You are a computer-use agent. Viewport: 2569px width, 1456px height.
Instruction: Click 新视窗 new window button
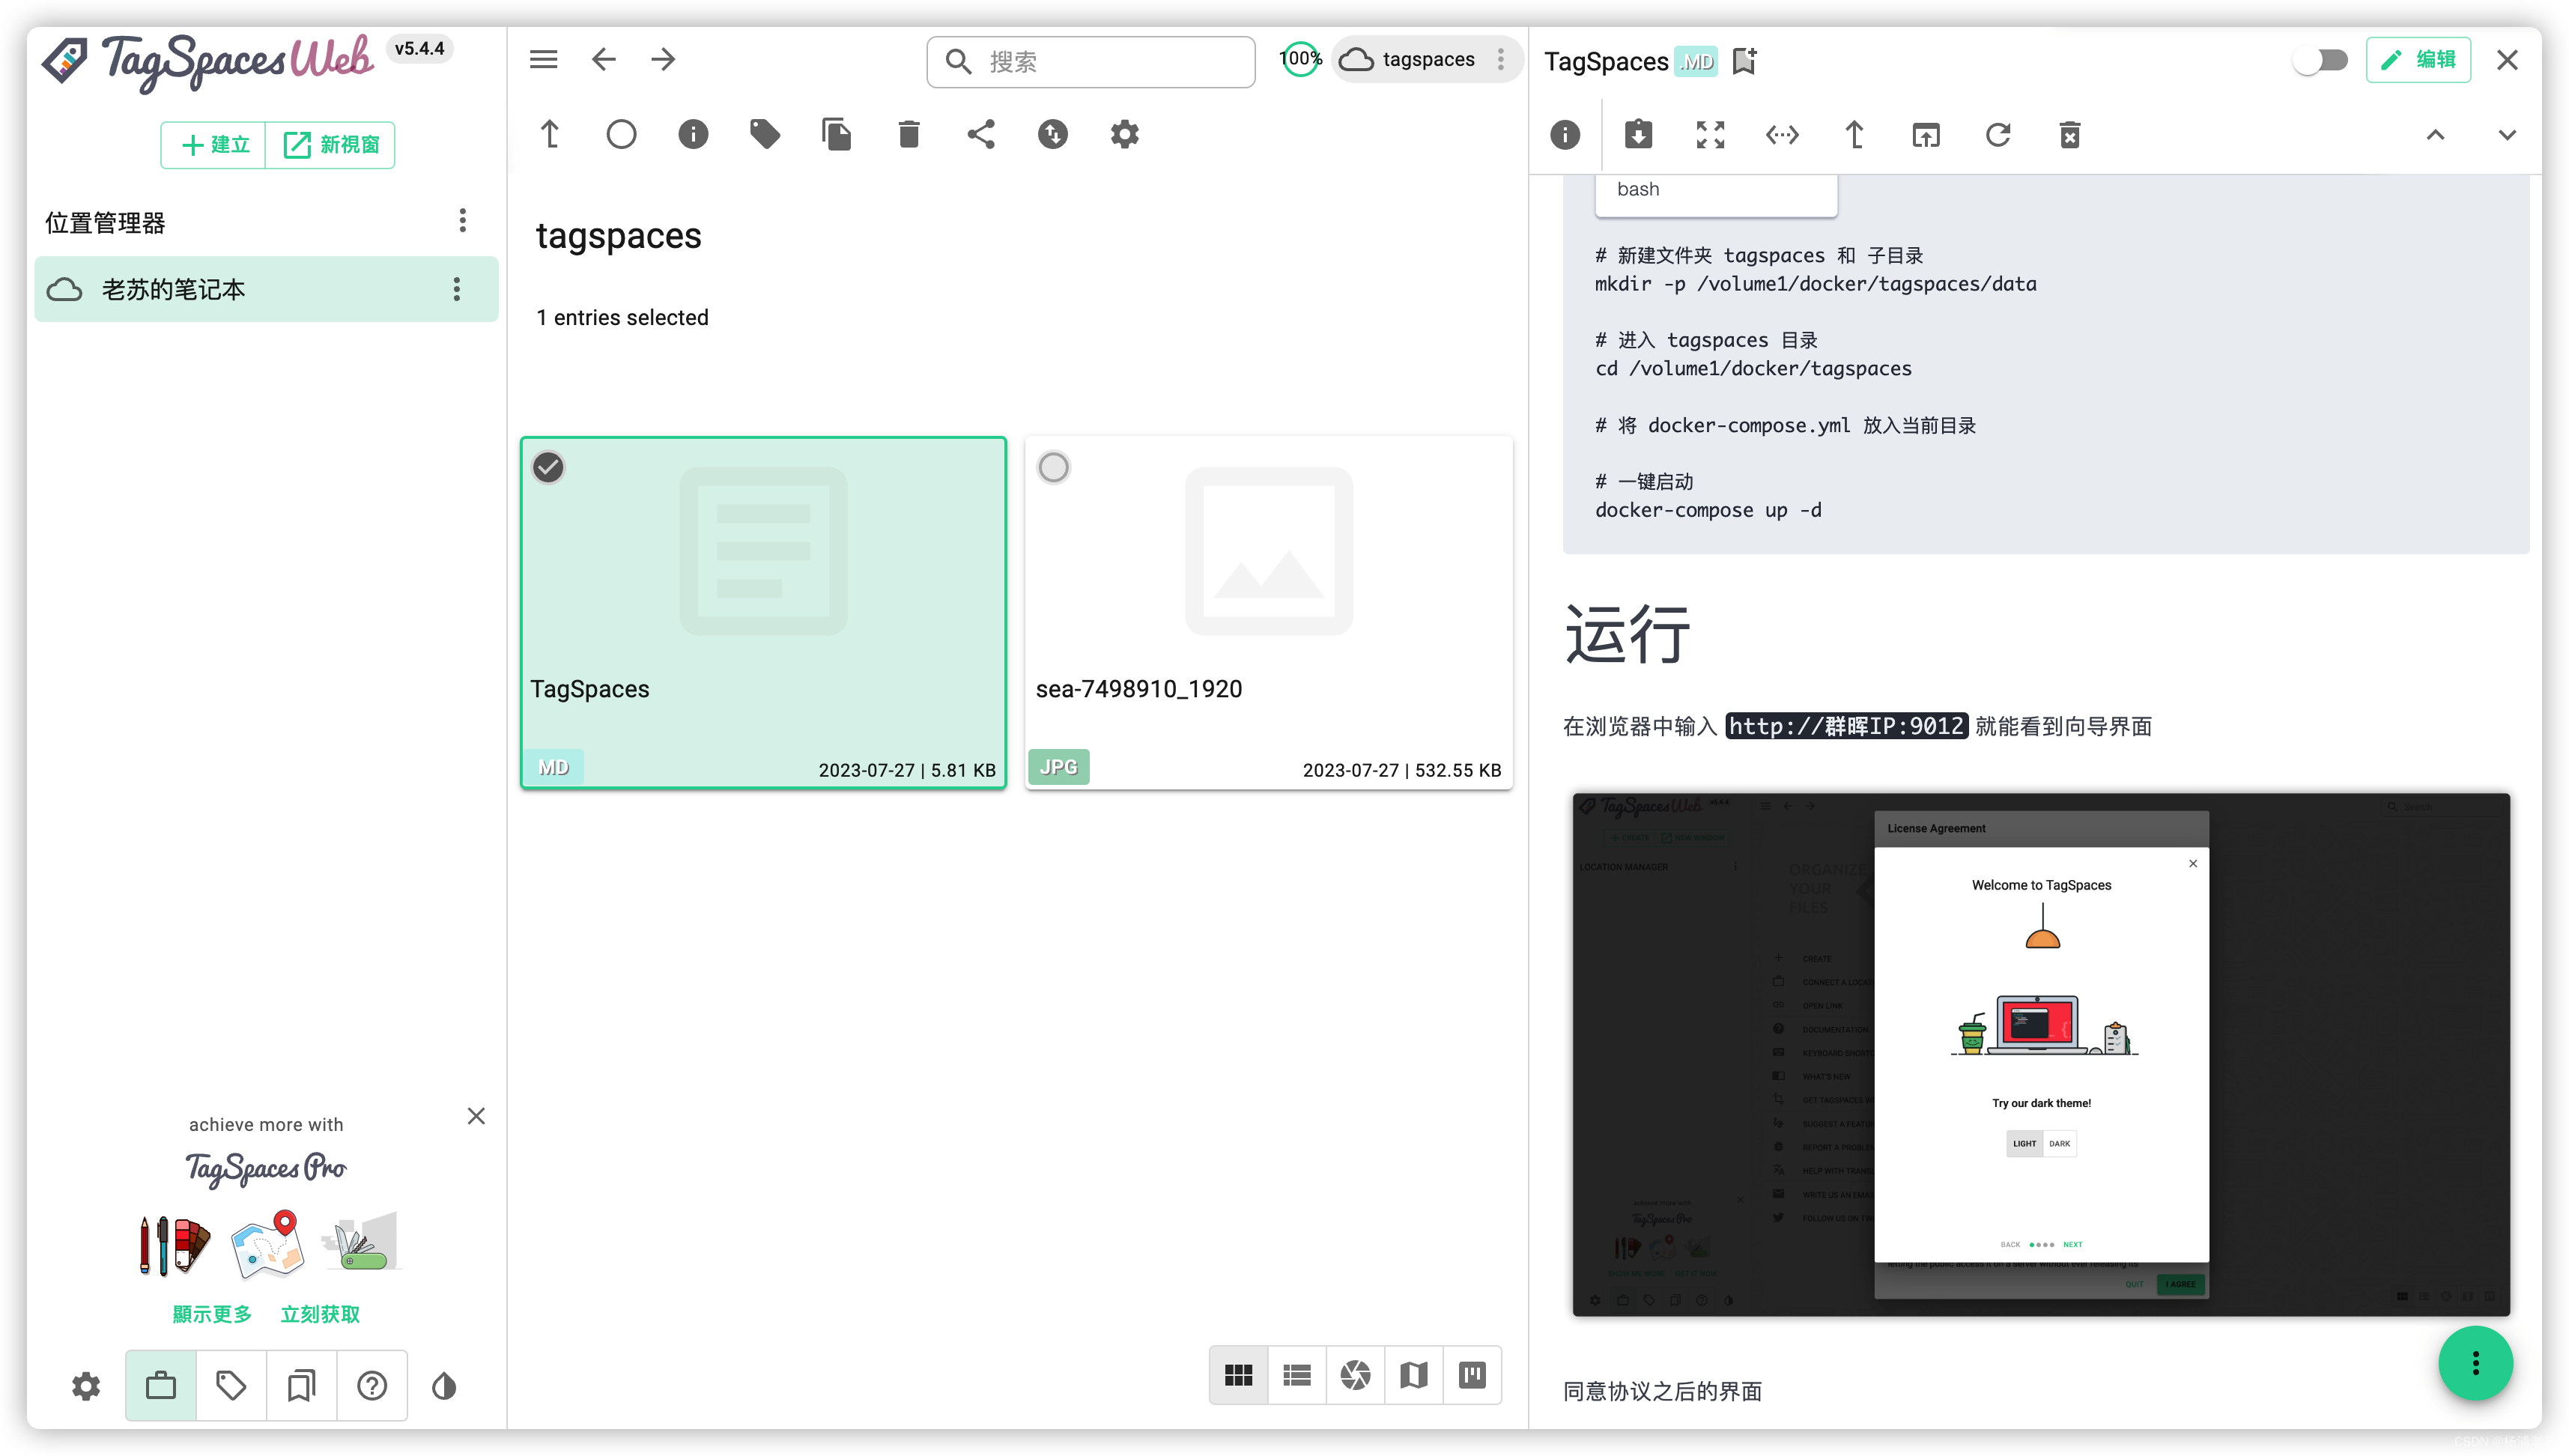[x=333, y=145]
